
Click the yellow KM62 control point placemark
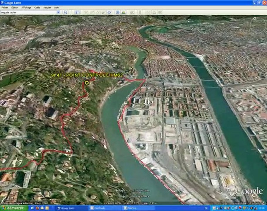click(87, 83)
